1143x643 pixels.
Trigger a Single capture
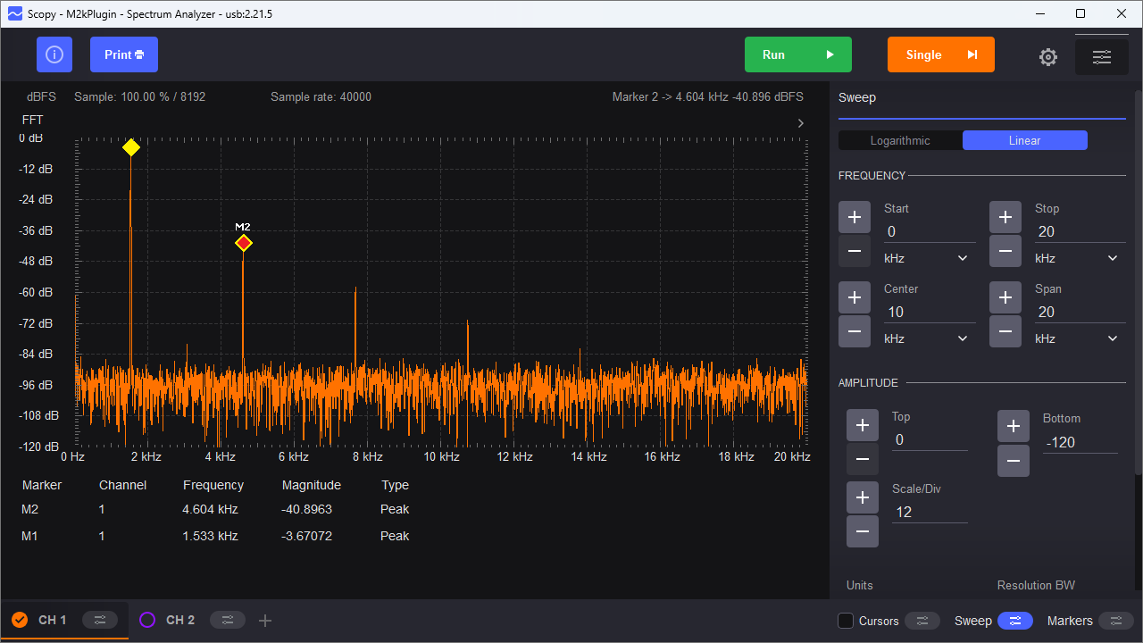[940, 54]
